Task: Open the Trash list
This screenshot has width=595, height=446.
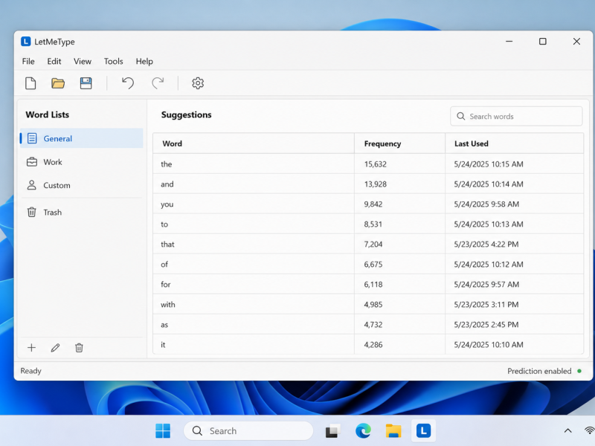Action: (x=82, y=212)
